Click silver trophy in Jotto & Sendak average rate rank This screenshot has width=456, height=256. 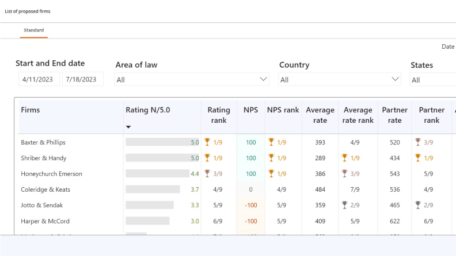point(344,205)
